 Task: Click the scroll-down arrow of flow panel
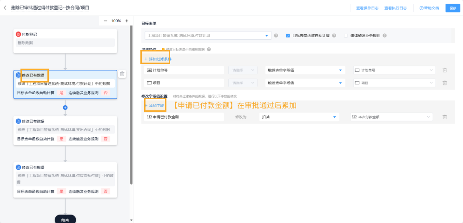coord(132,220)
